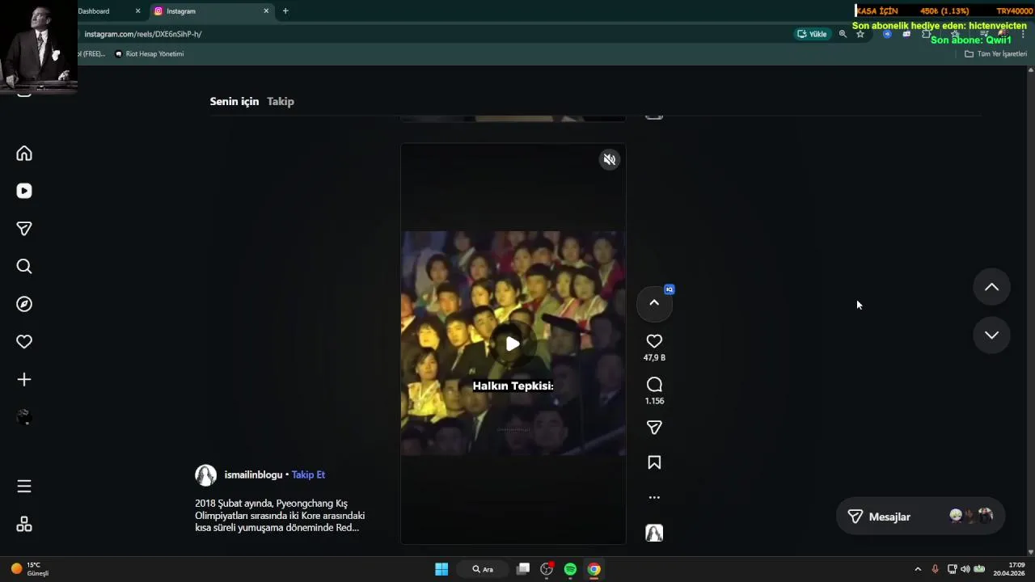Go to previous reel using large up arrow
This screenshot has width=1035, height=582.
991,287
